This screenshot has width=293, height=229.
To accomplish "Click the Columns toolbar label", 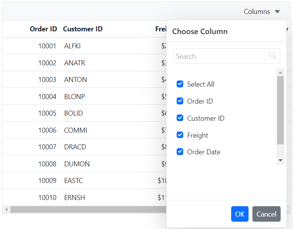I will pyautogui.click(x=257, y=12).
